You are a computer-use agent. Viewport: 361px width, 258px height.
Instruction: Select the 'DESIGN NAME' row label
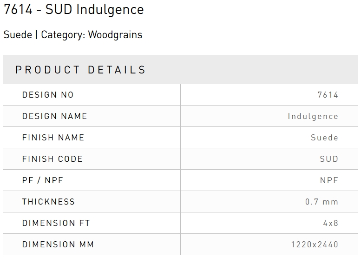pos(54,116)
